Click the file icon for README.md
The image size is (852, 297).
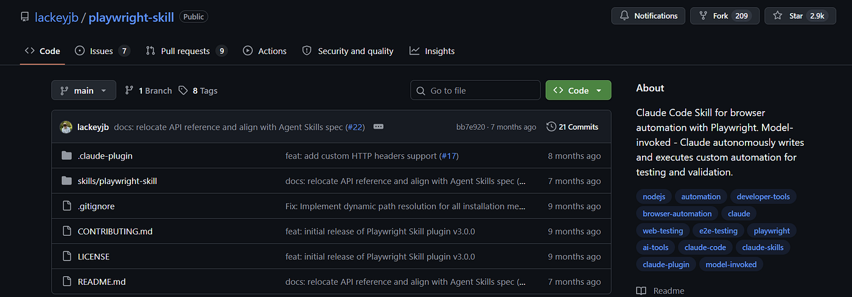[67, 282]
